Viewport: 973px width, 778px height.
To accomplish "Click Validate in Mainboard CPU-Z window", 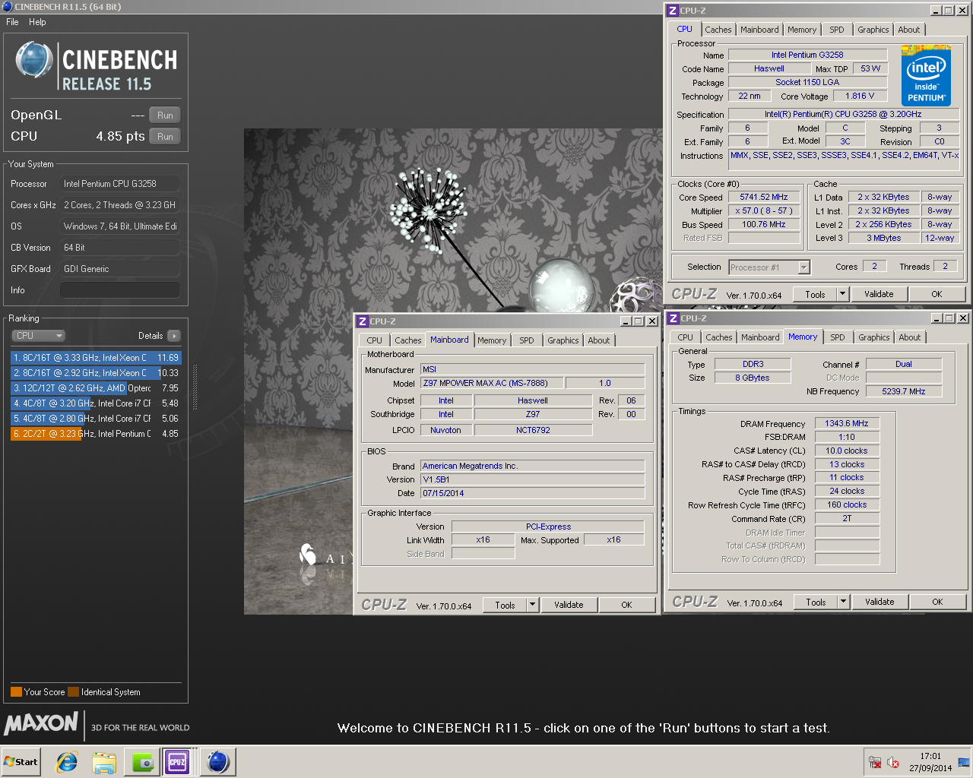I will [x=569, y=606].
